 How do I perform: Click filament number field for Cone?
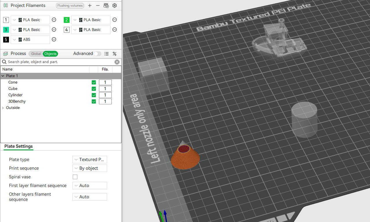pos(105,82)
